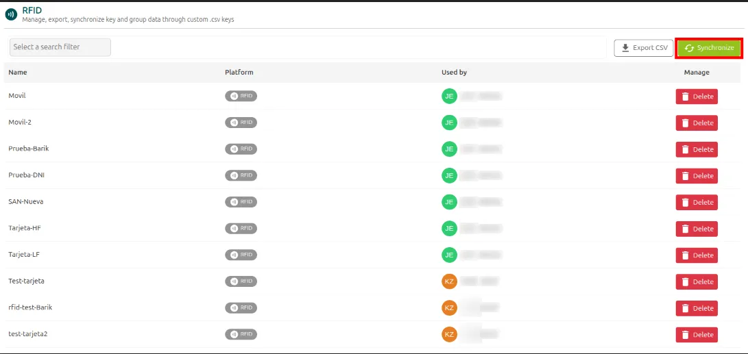Select the Test-tarjeta key name

(26, 281)
